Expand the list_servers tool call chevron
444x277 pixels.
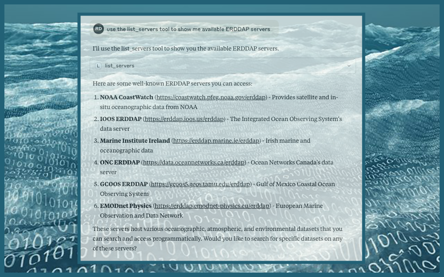click(349, 66)
